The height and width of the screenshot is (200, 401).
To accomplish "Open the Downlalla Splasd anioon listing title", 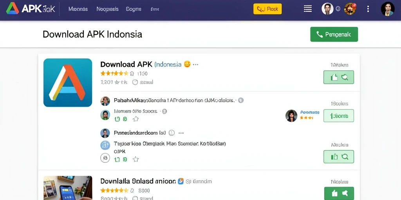I will pyautogui.click(x=138, y=181).
